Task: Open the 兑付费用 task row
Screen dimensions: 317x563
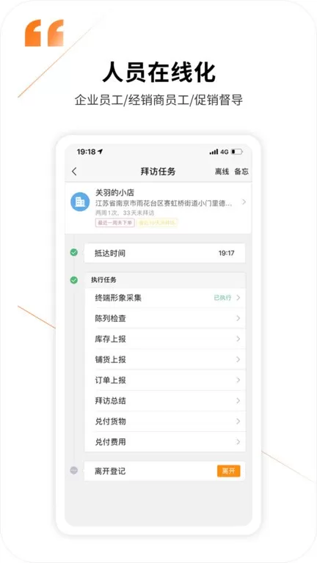Action: [165, 442]
